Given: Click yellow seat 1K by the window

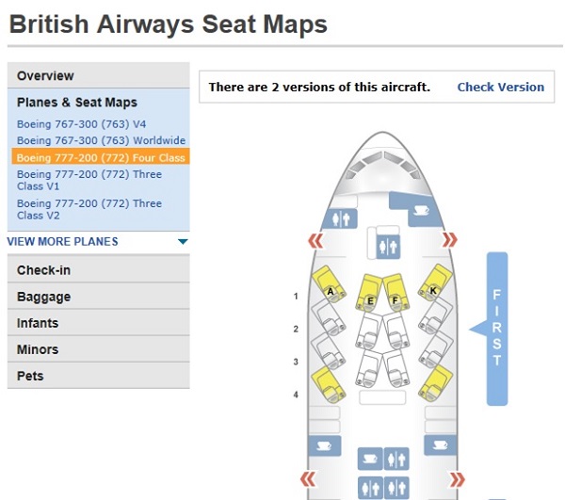Looking at the screenshot, I should click(x=435, y=282).
